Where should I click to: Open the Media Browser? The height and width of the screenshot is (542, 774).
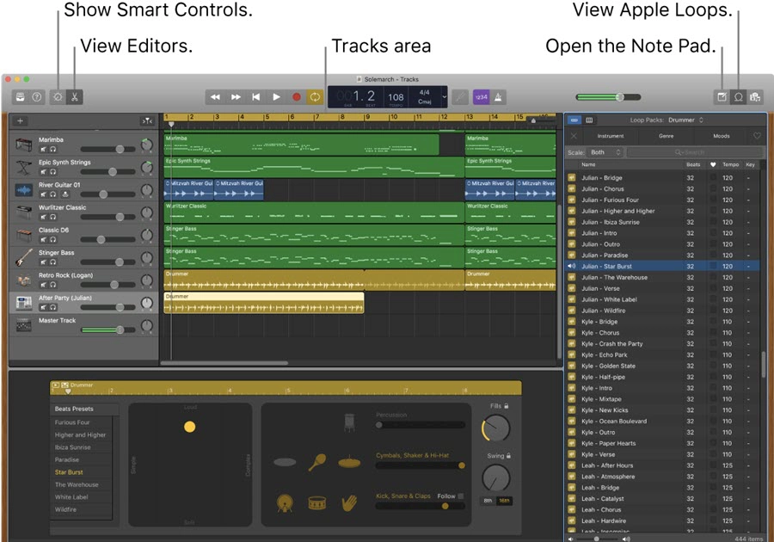[x=755, y=97]
